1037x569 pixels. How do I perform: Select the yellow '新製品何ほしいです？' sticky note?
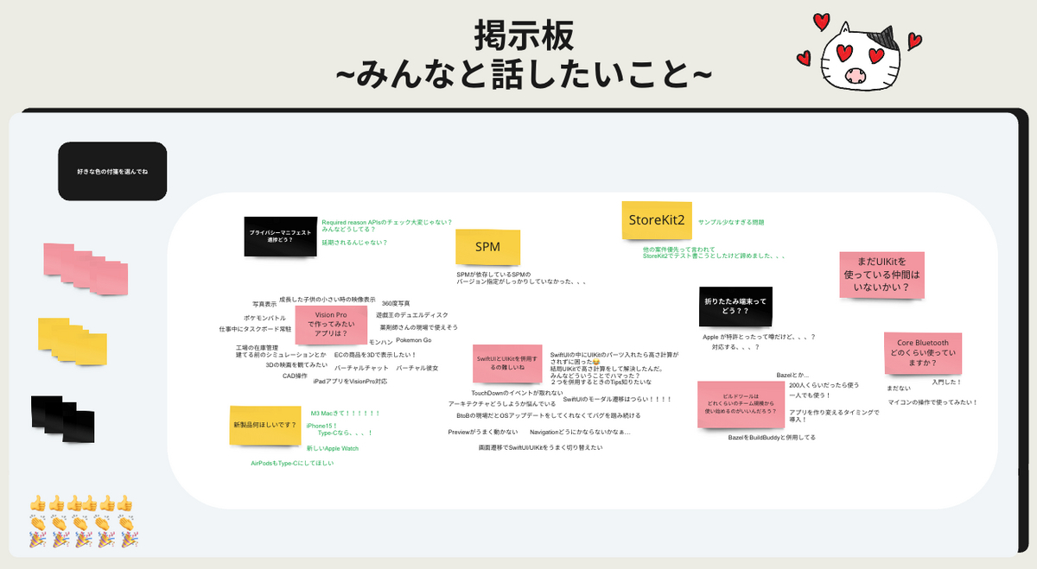pos(264,425)
